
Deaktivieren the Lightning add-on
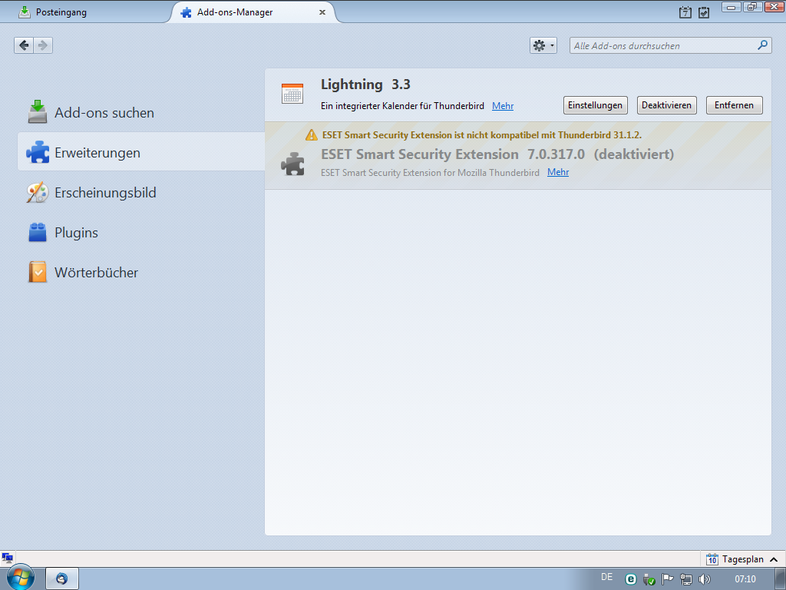(x=666, y=105)
